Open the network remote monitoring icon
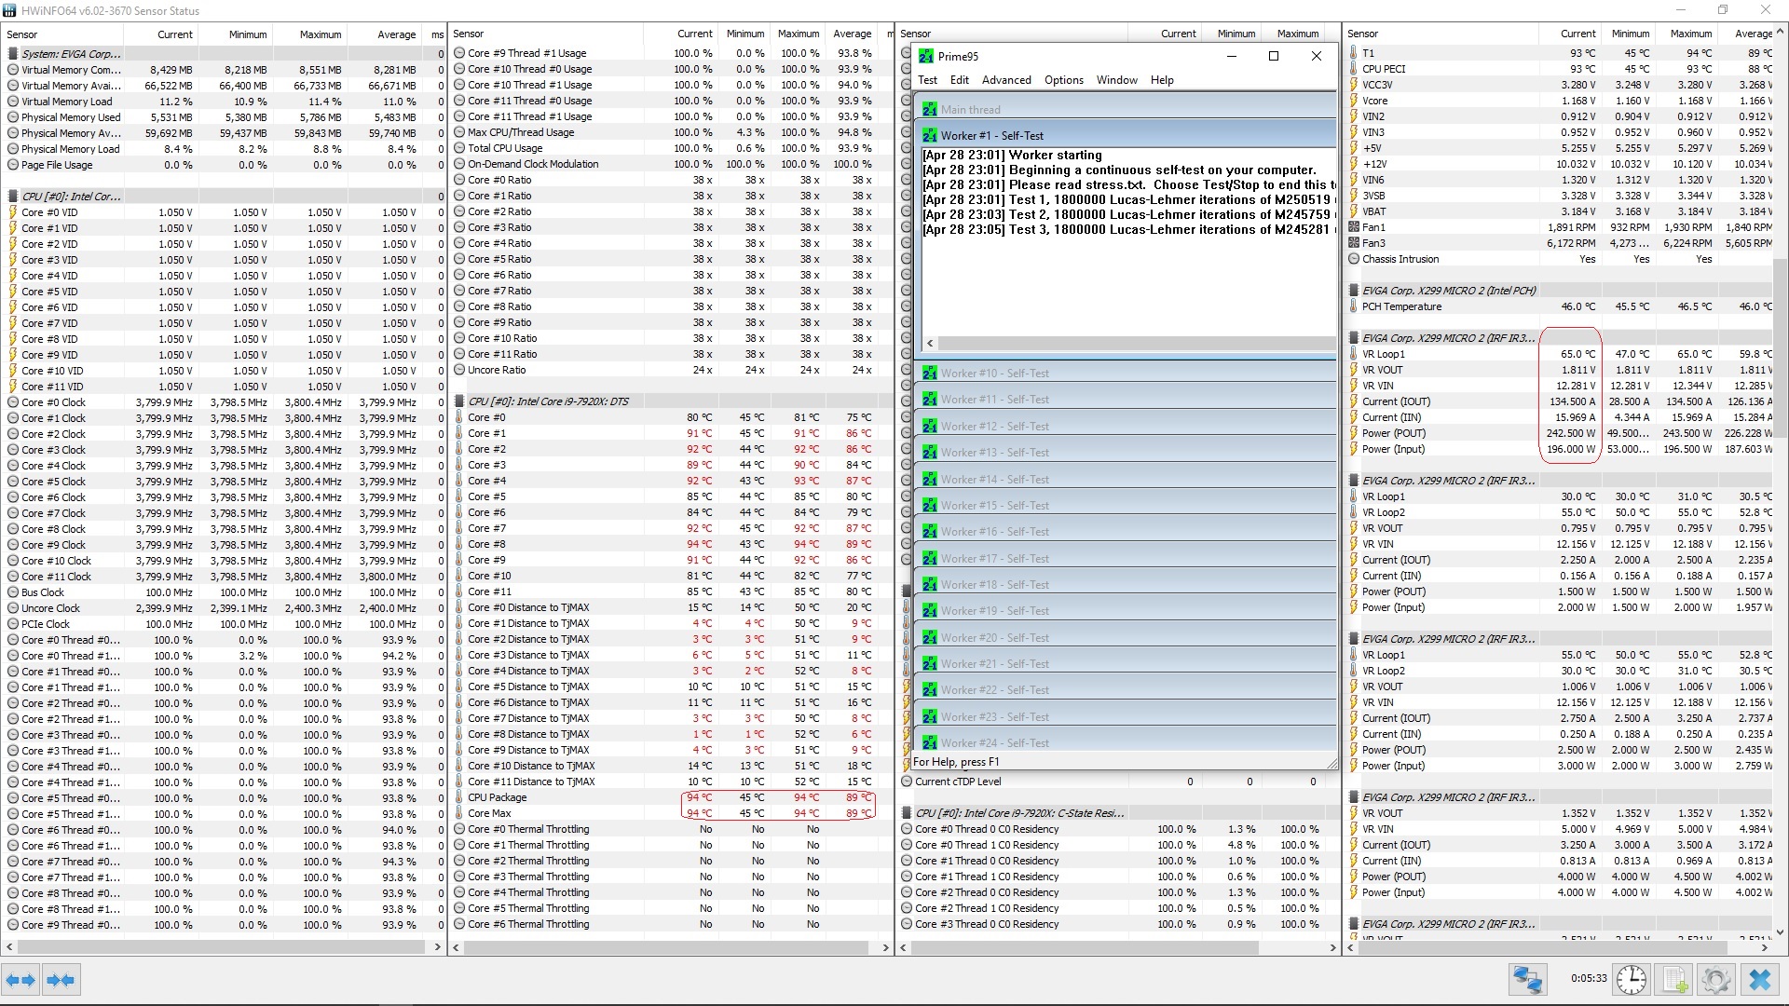 click(x=1528, y=980)
